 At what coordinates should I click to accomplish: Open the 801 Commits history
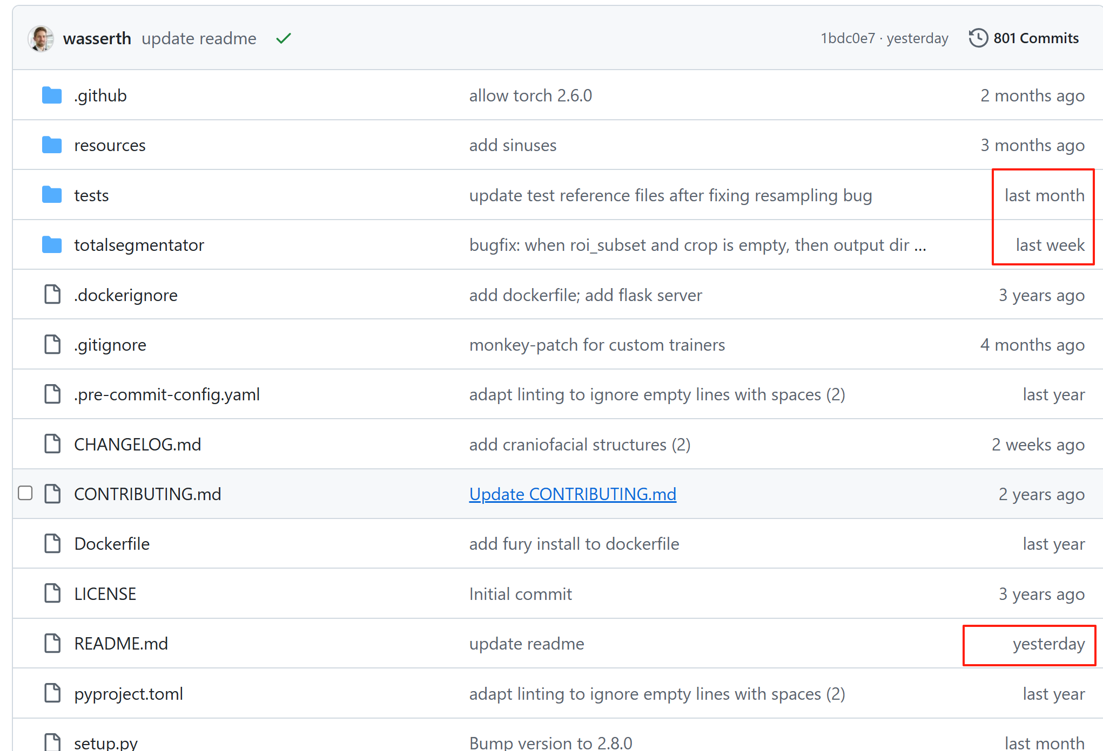pyautogui.click(x=1035, y=38)
